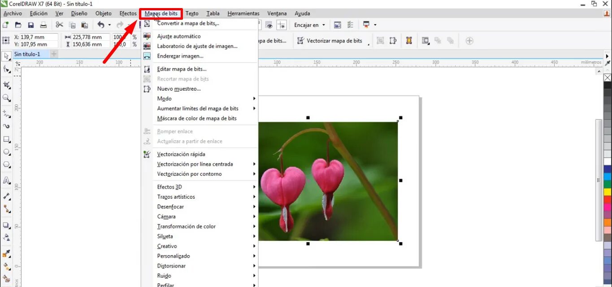Screen dimensions: 612x287
Task: Expand the Efectos 3D submenu
Action: click(254, 187)
